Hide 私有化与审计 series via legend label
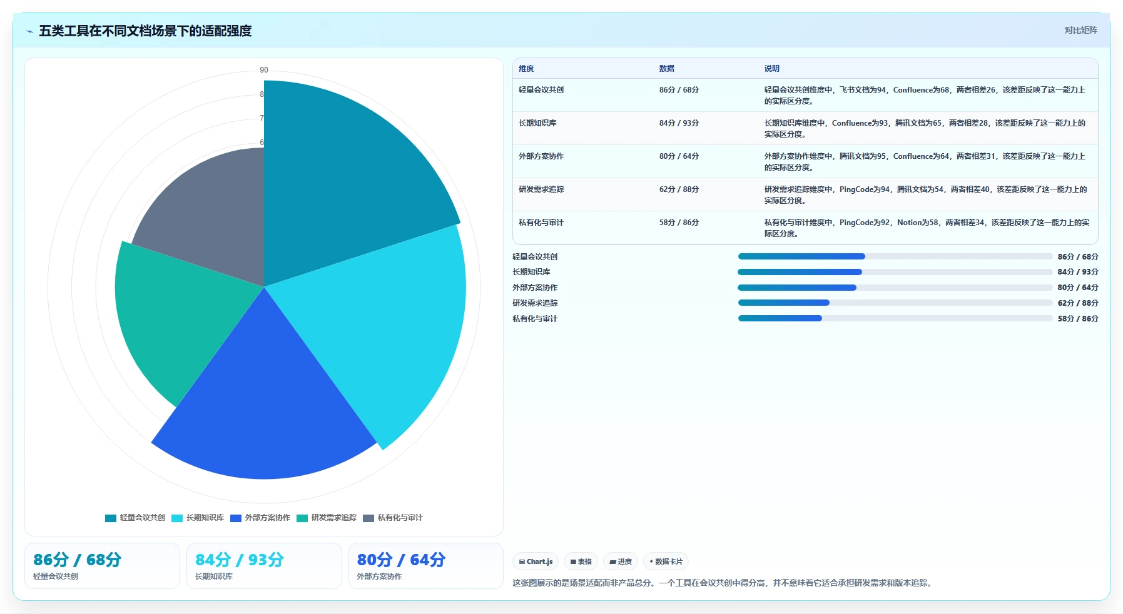 point(400,518)
